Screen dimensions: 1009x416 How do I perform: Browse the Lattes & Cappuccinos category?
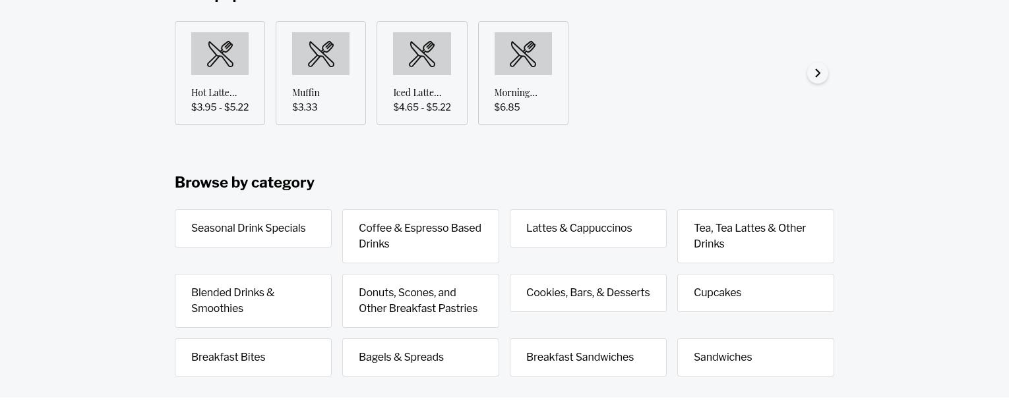coord(588,228)
